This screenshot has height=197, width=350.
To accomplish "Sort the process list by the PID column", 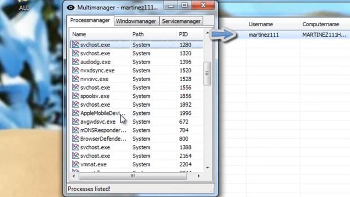I will pyautogui.click(x=183, y=34).
